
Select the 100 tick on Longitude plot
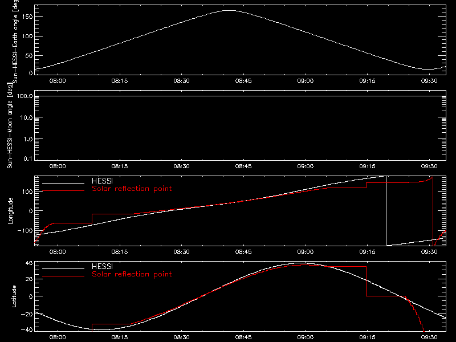[x=27, y=192]
